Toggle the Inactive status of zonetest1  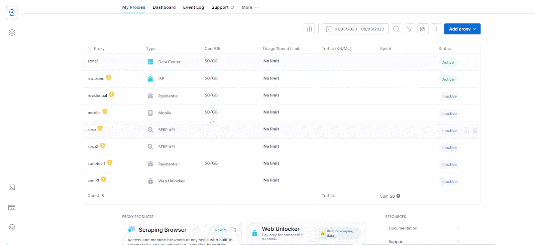449,165
